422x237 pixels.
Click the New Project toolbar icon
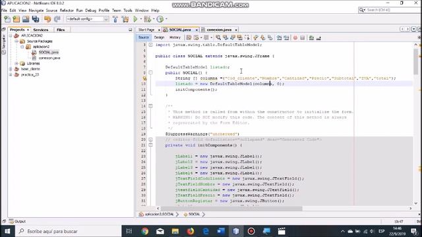(x=16, y=19)
